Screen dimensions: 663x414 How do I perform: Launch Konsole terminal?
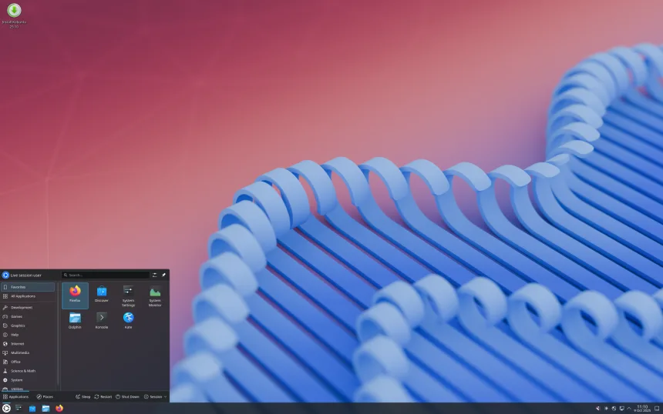[x=101, y=320]
